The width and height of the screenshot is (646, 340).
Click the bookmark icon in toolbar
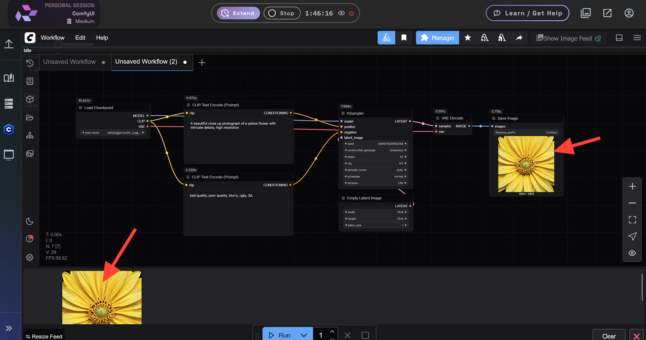click(404, 38)
